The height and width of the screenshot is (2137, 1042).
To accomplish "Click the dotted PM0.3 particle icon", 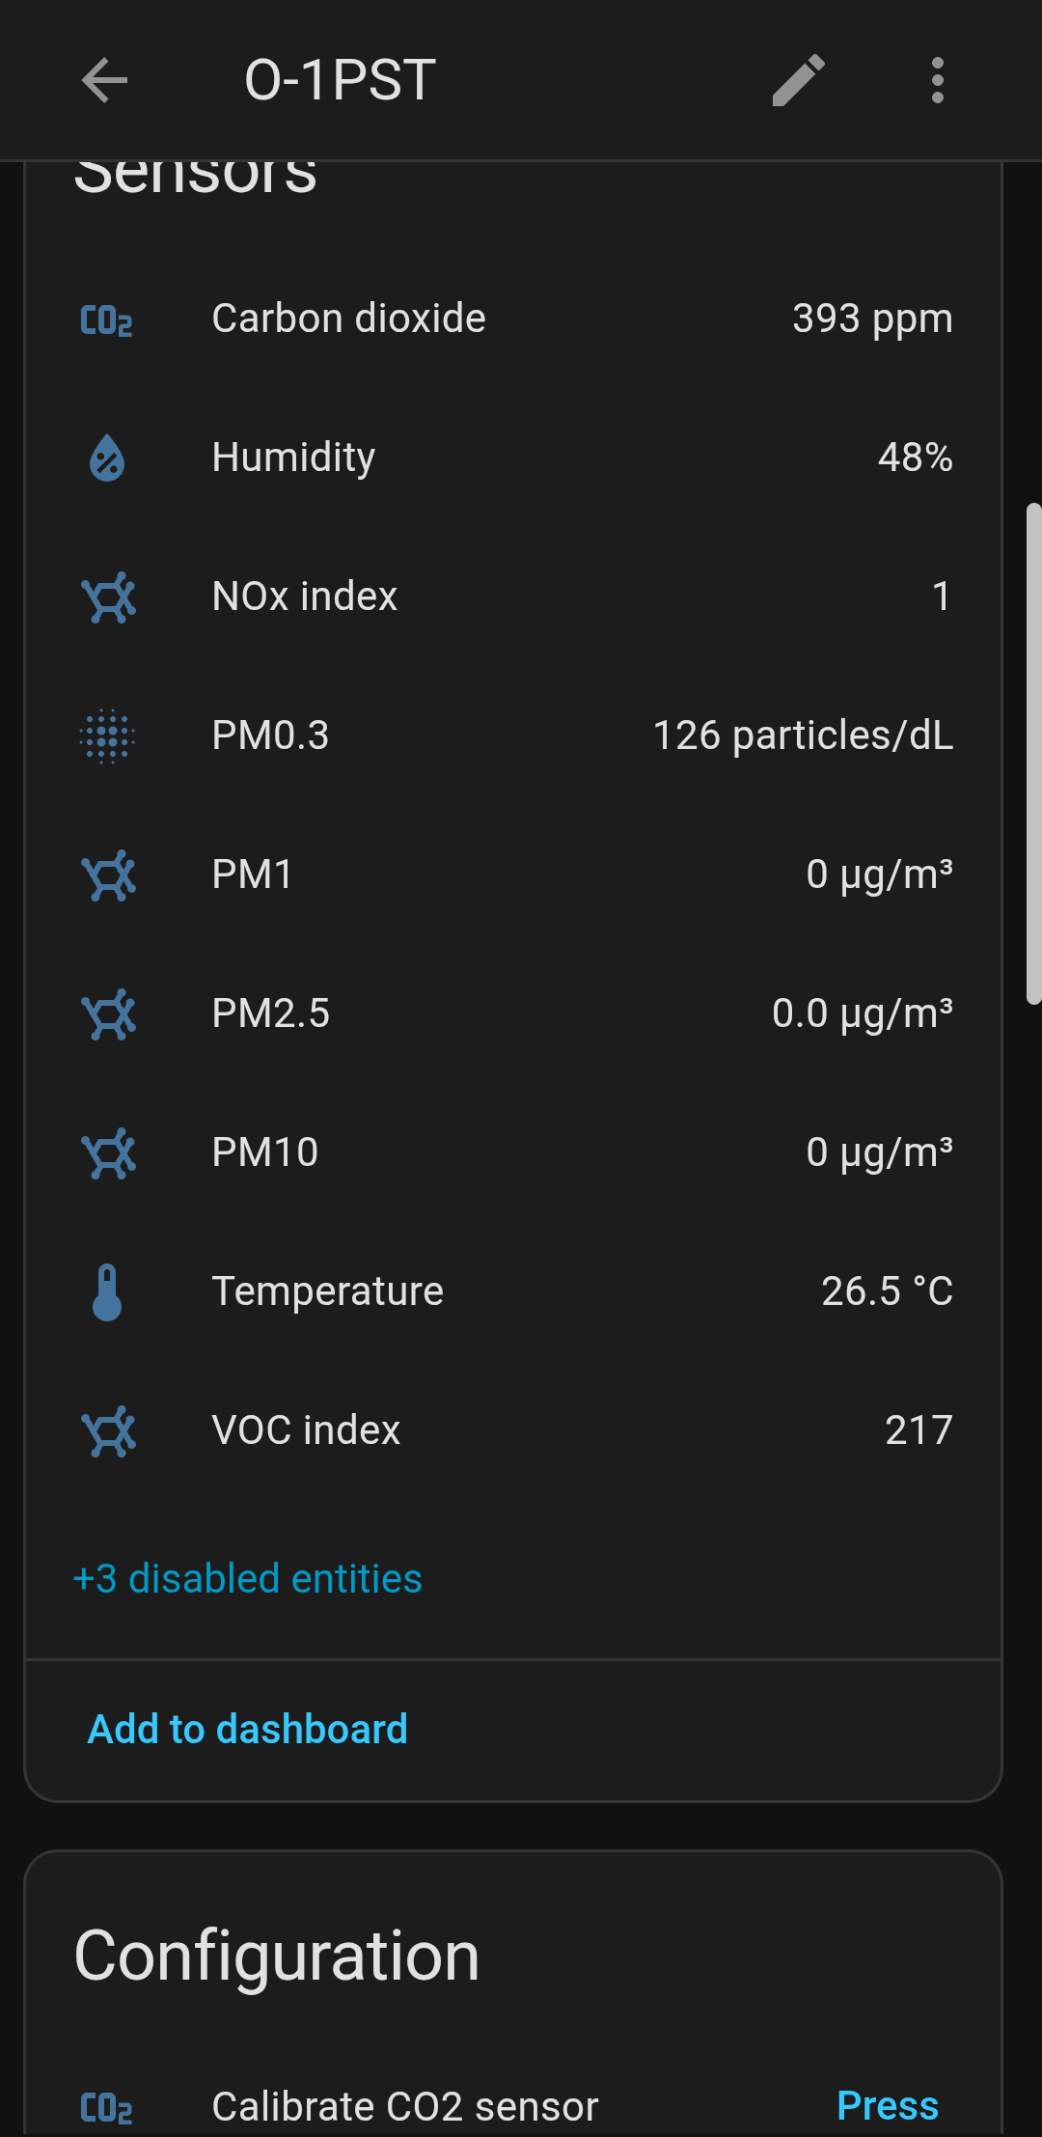I will (x=107, y=736).
